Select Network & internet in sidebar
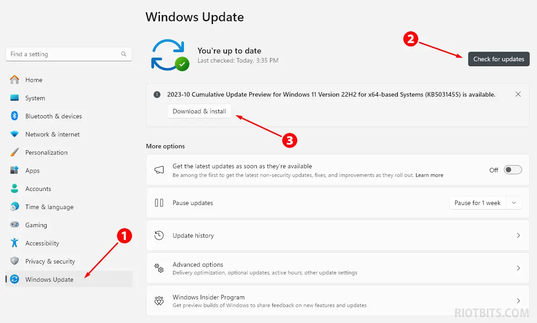 (x=68, y=134)
